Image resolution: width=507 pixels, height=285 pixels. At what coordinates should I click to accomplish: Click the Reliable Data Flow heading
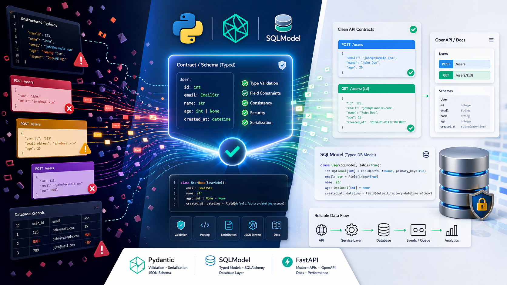pyautogui.click(x=332, y=216)
